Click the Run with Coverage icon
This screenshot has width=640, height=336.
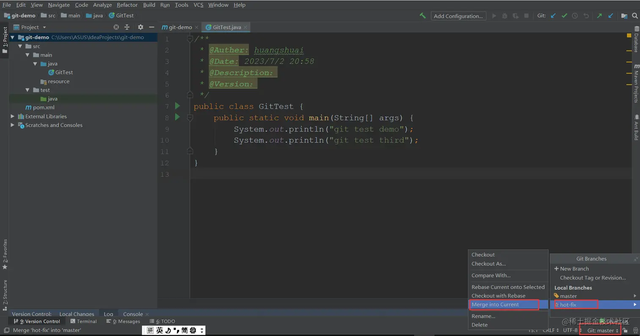[515, 16]
